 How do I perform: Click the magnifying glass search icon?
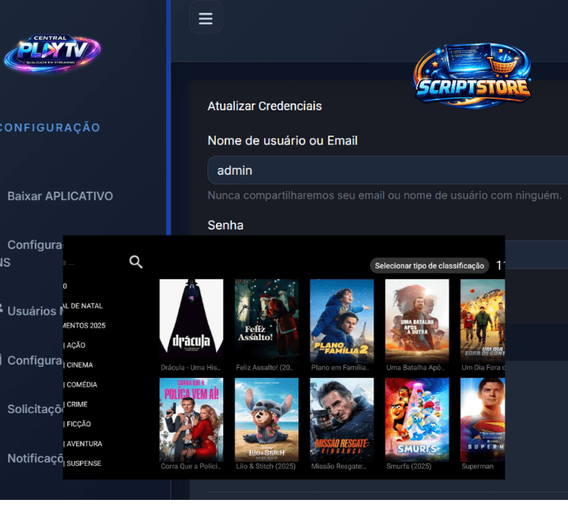tap(136, 262)
